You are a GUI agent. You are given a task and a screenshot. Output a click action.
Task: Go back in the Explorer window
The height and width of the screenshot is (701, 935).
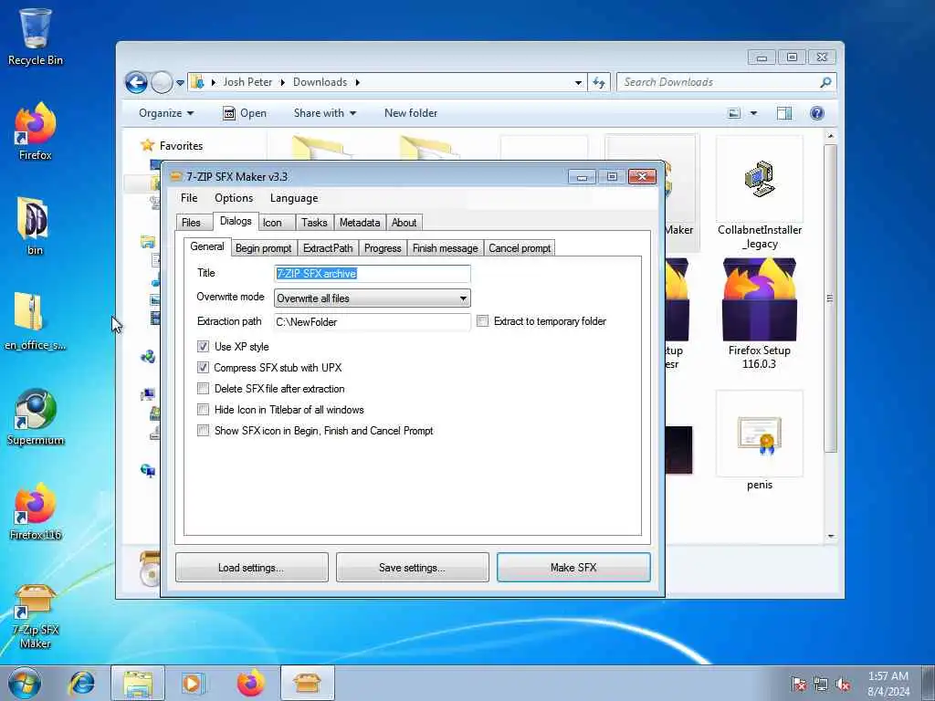[x=137, y=82]
